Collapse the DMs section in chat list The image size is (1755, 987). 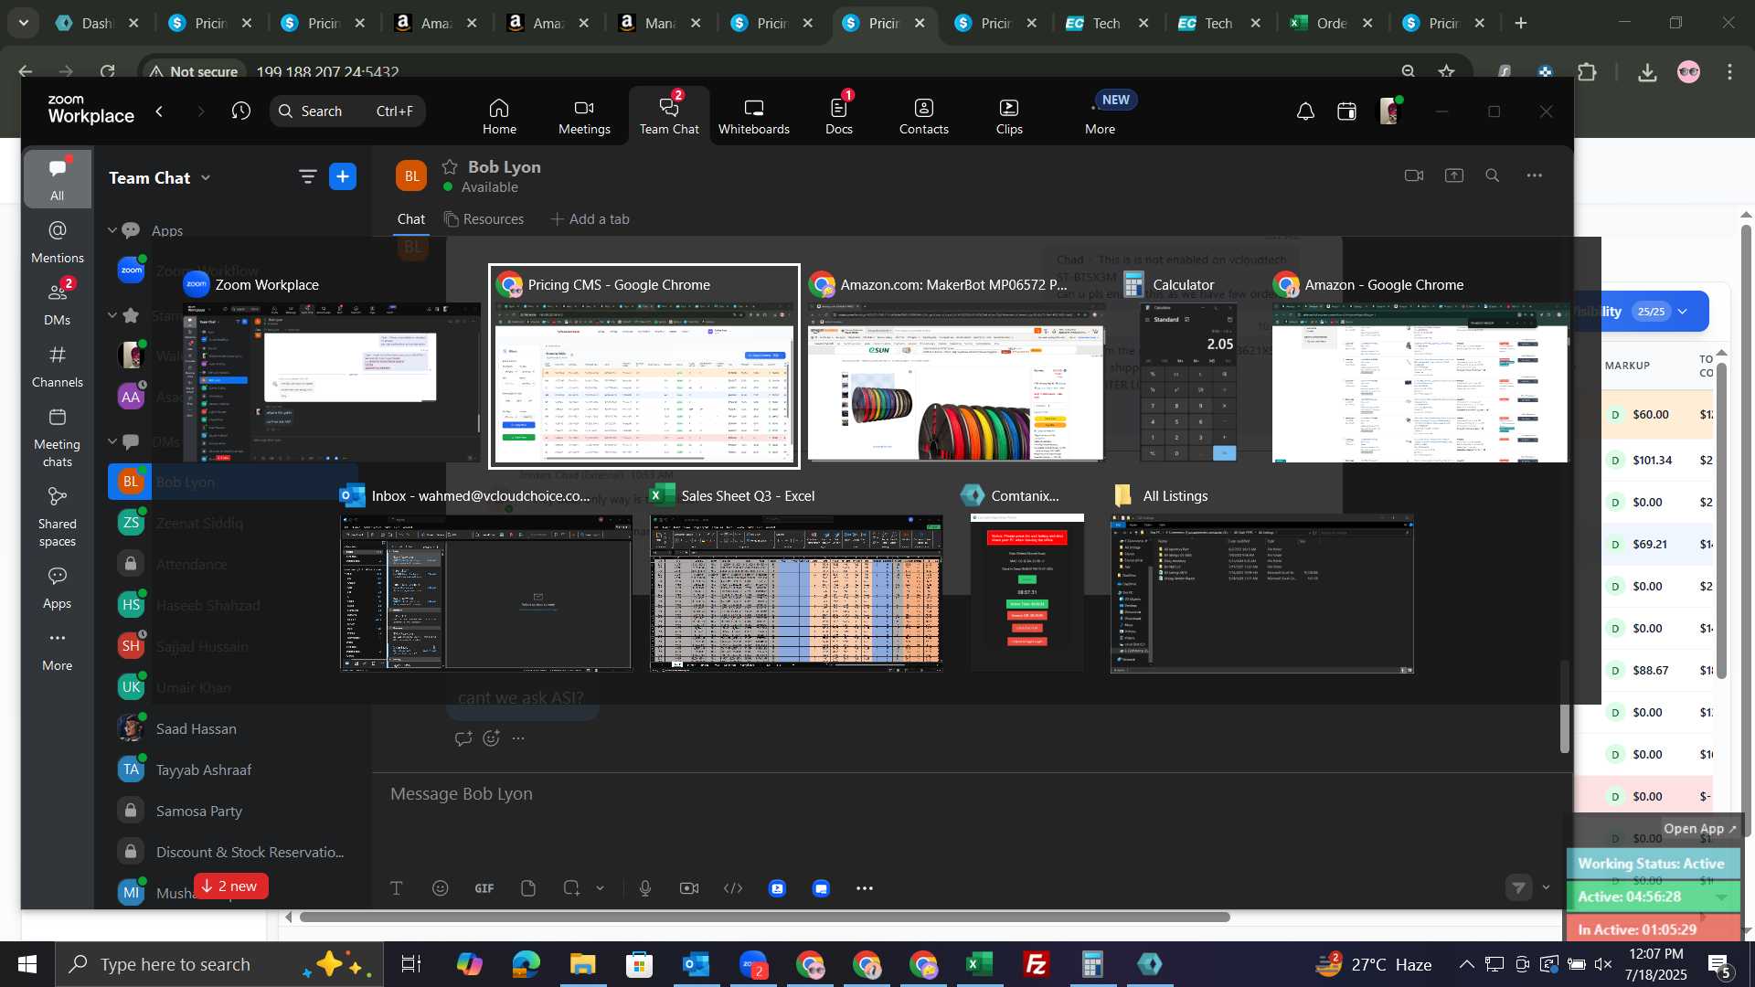click(x=112, y=441)
